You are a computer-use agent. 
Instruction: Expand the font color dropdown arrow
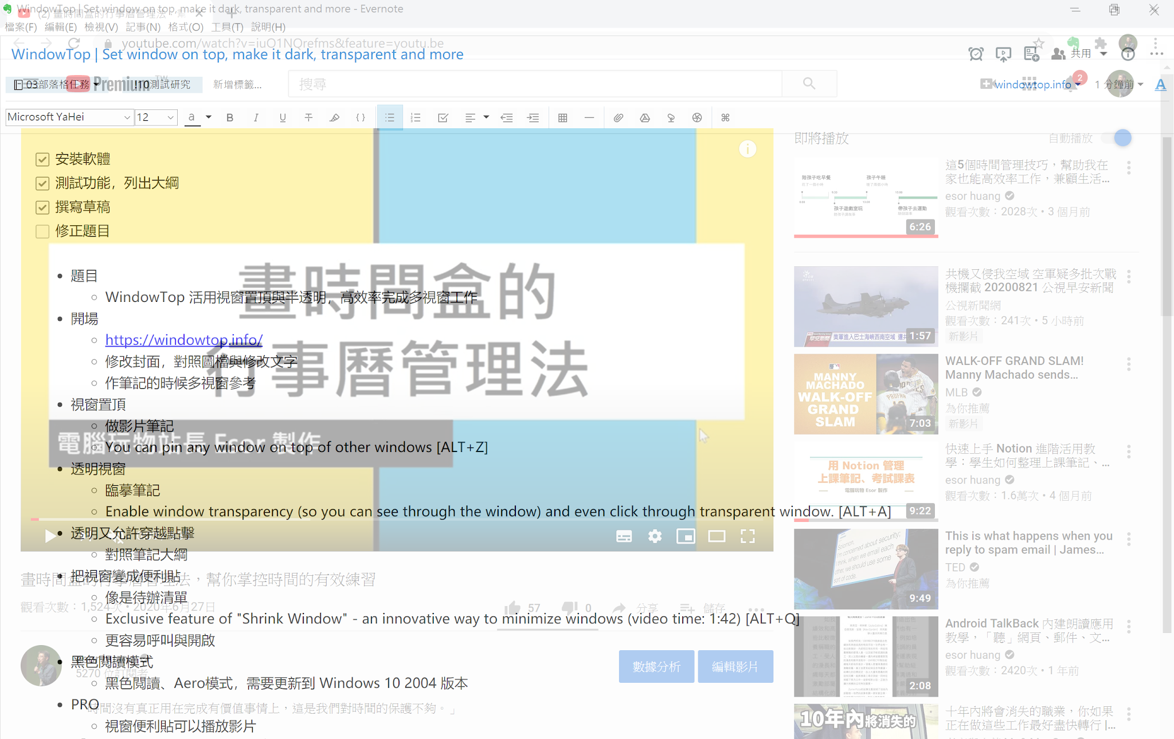pos(209,117)
